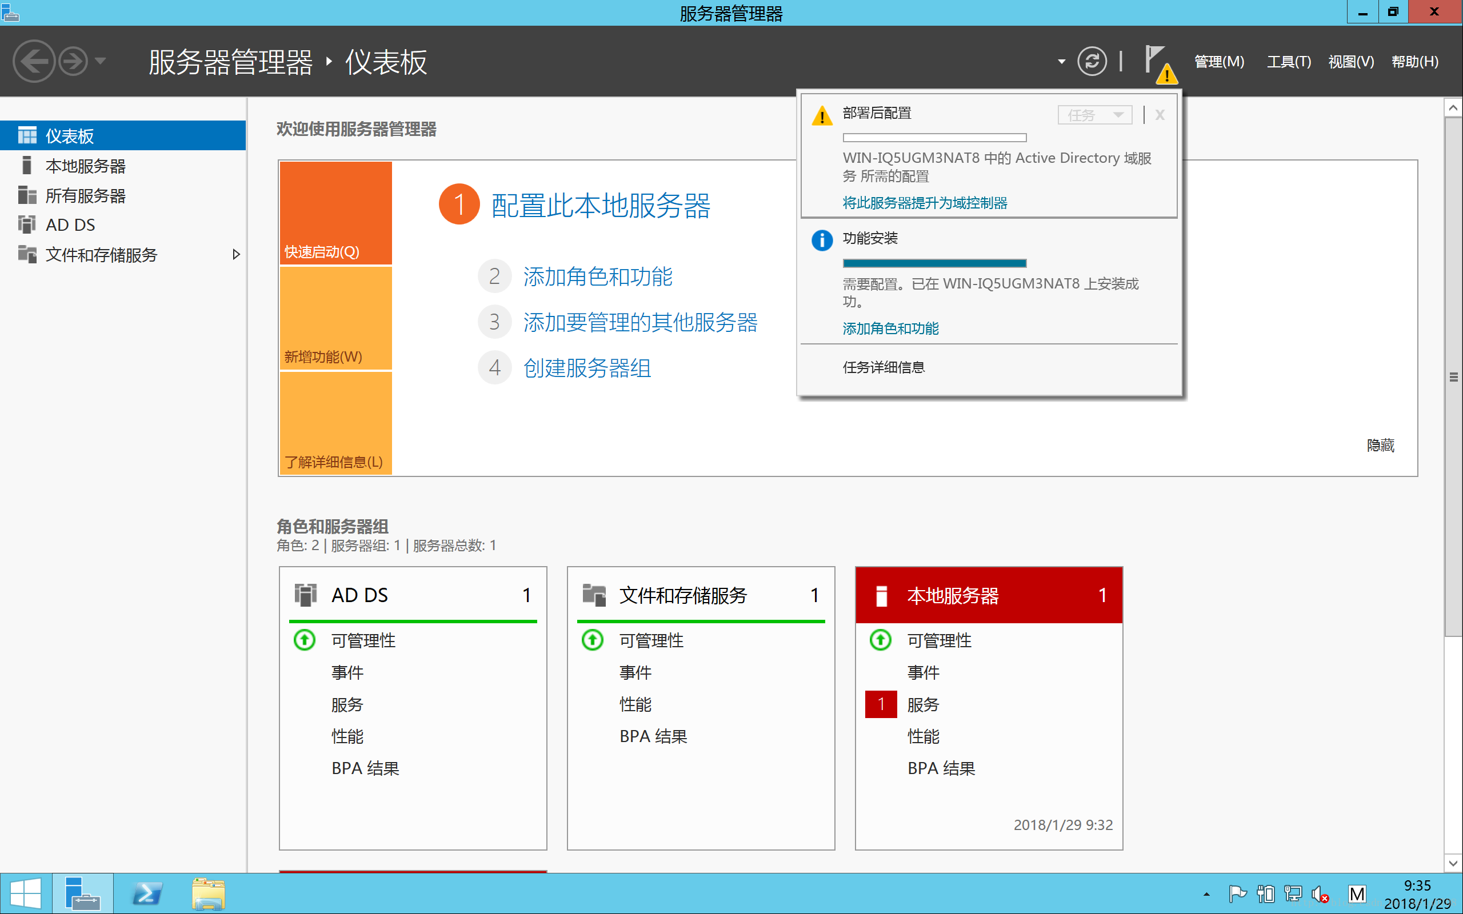Click the 文件和存储服务 sidebar icon
This screenshot has height=914, width=1463.
(x=27, y=254)
